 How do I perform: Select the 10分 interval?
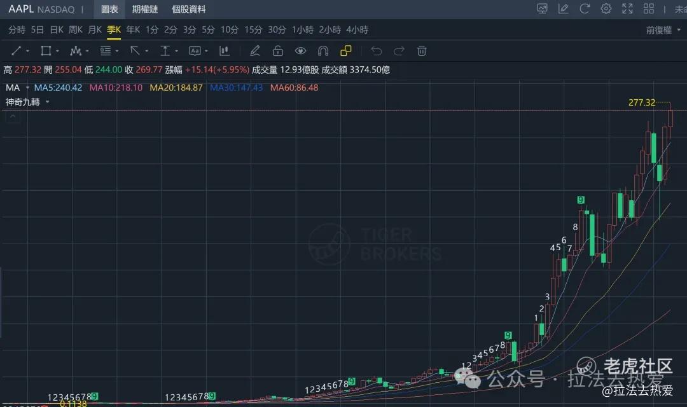tap(230, 30)
